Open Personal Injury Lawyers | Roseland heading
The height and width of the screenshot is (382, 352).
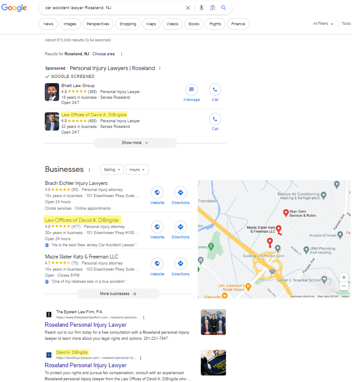coord(113,68)
